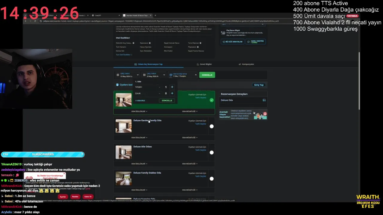The image size is (383, 215).
Task: Click the address bar URL field
Action: [162, 21]
